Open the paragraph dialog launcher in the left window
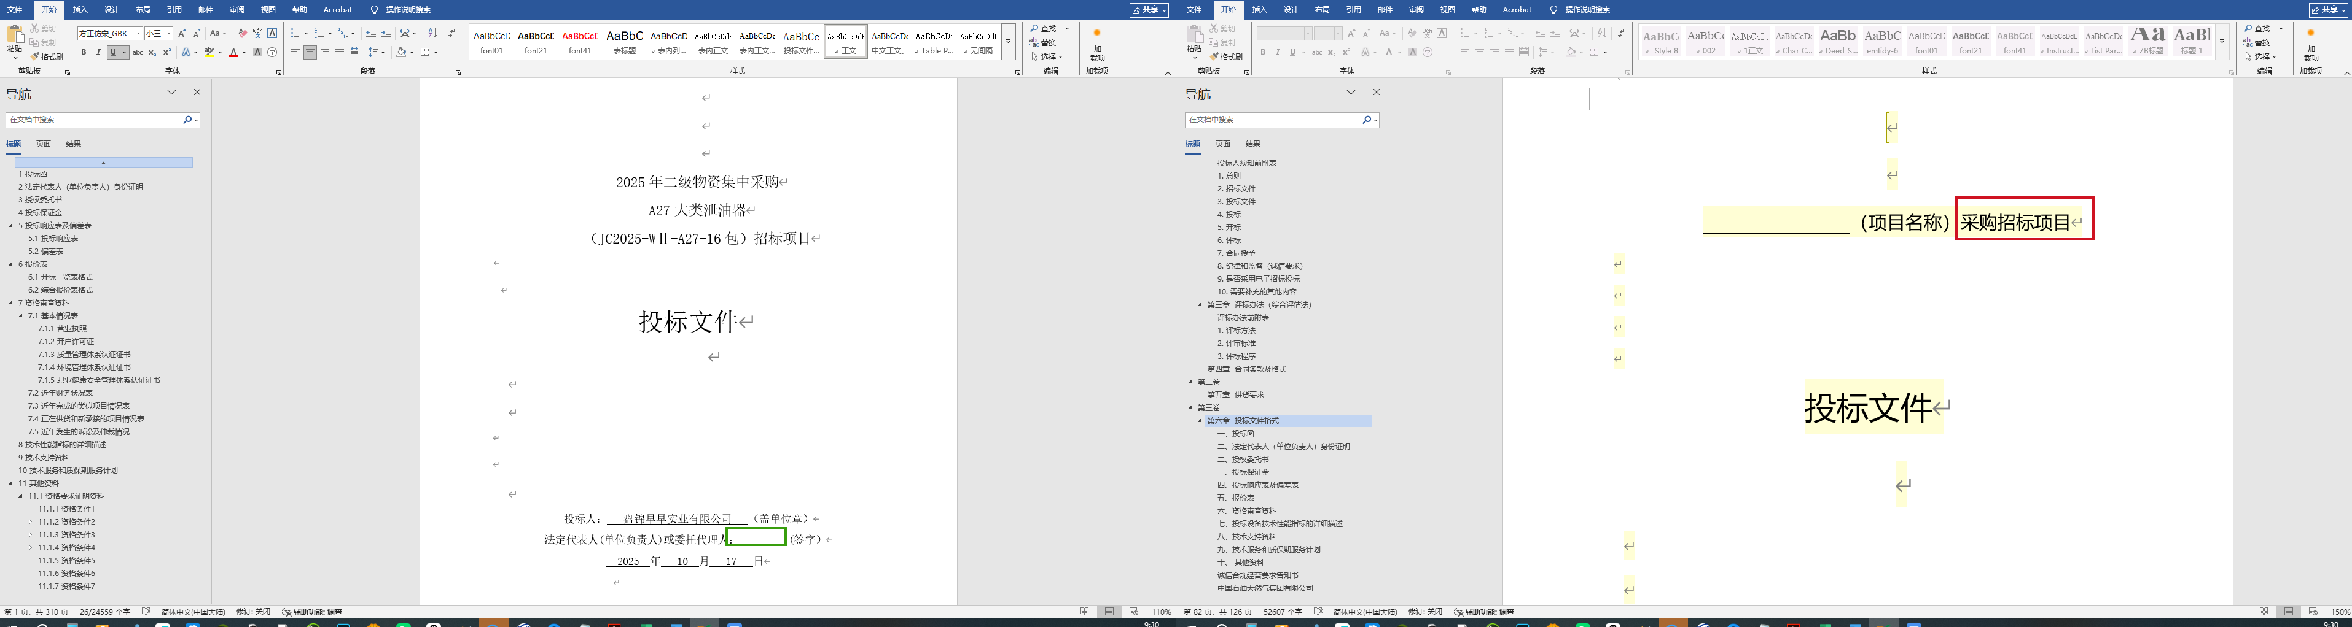The width and height of the screenshot is (2352, 627). click(x=458, y=72)
